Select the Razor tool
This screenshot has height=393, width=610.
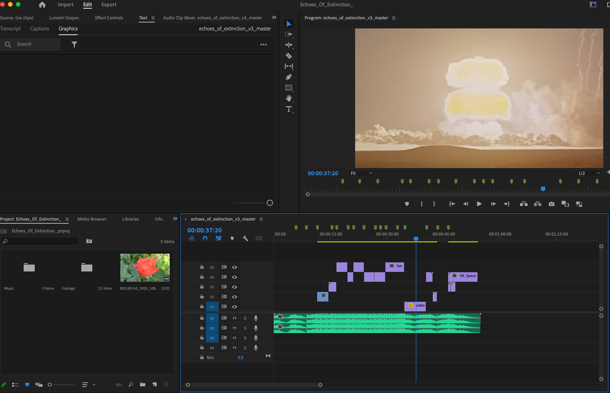click(x=289, y=56)
